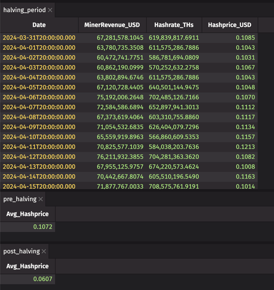Click miner revenue value 60,862,190.0999
274x290 pixels.
(x=120, y=67)
